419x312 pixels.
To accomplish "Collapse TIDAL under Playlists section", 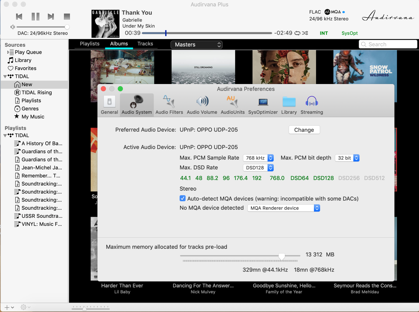I will pos(5,136).
